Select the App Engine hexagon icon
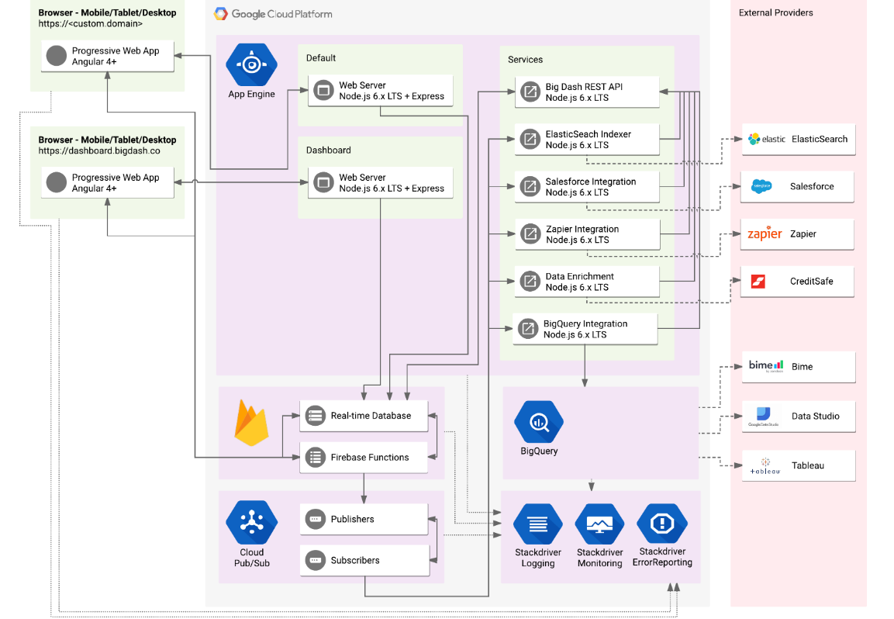 coord(251,64)
